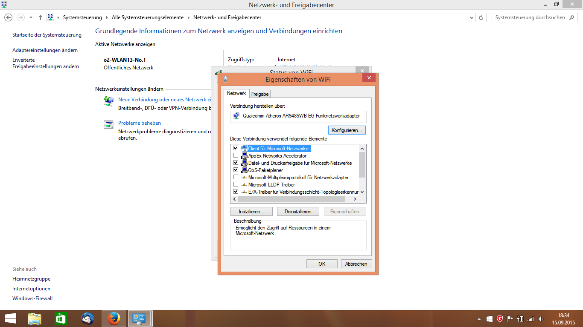This screenshot has height=327, width=583.
Task: Open Erweiterte Freigabeeinstellungen ändern link
Action: tap(46, 63)
